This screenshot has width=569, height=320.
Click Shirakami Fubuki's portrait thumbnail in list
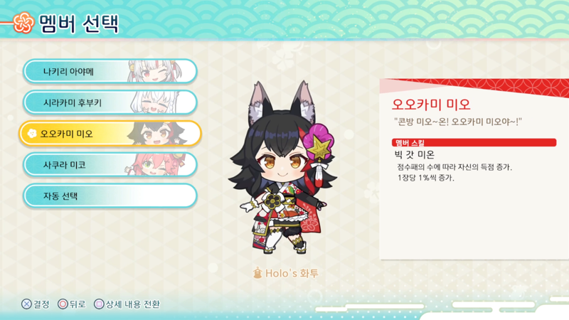click(x=155, y=102)
